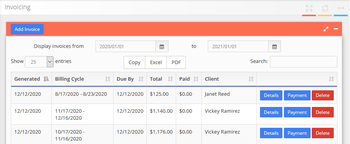
Task: Export invoices using PDF button
Action: 176,63
